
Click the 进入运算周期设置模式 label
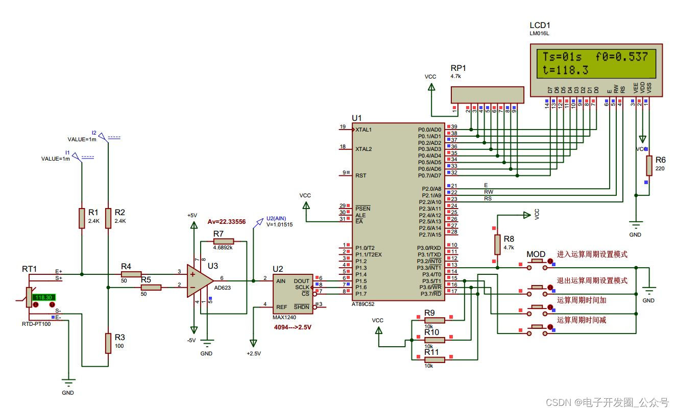(x=592, y=254)
